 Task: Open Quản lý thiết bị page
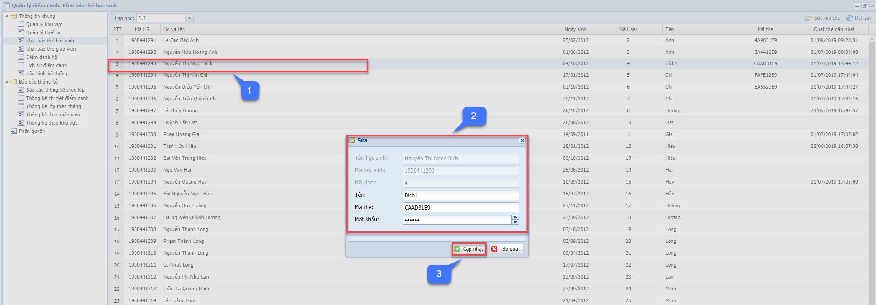pos(43,32)
